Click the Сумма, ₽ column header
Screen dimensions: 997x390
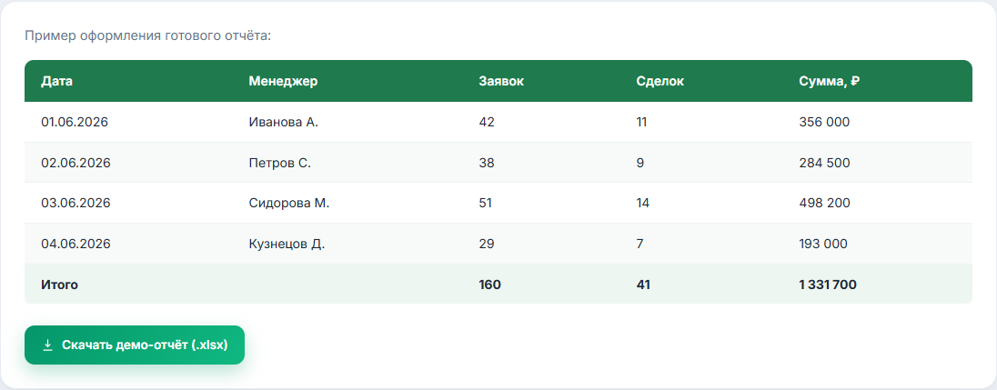829,81
